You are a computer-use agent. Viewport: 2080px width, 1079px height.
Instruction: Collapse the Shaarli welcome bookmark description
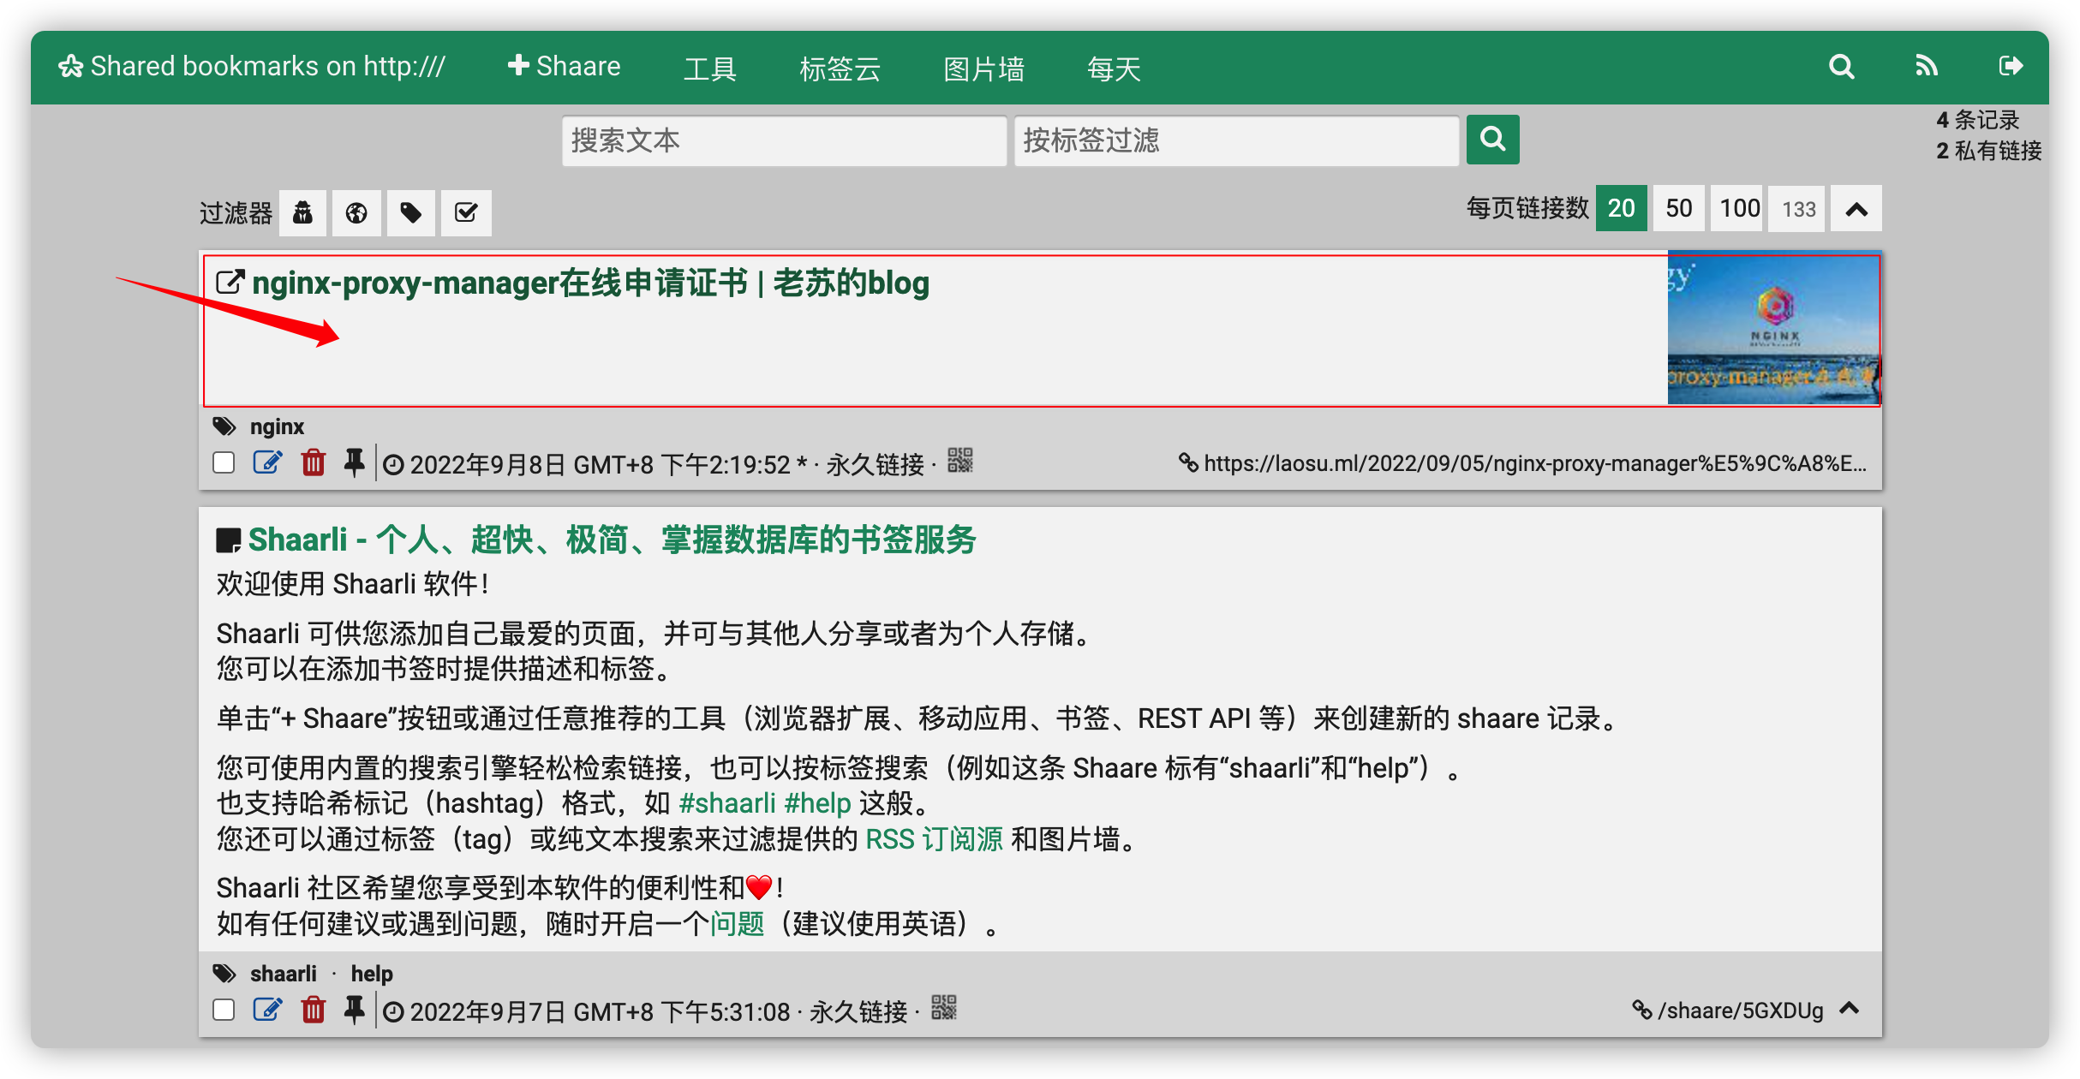click(1850, 1009)
